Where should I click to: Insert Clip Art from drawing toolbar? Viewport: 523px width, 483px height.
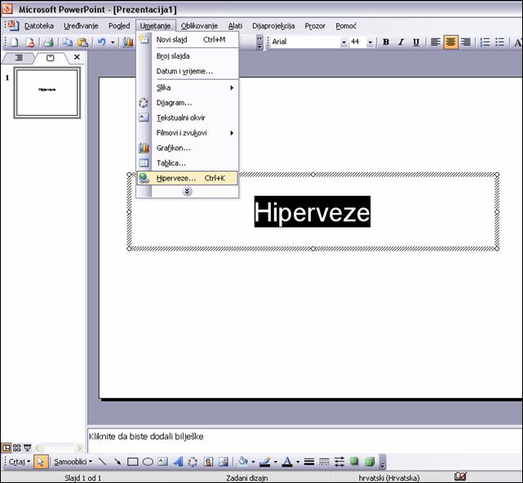pos(209,462)
